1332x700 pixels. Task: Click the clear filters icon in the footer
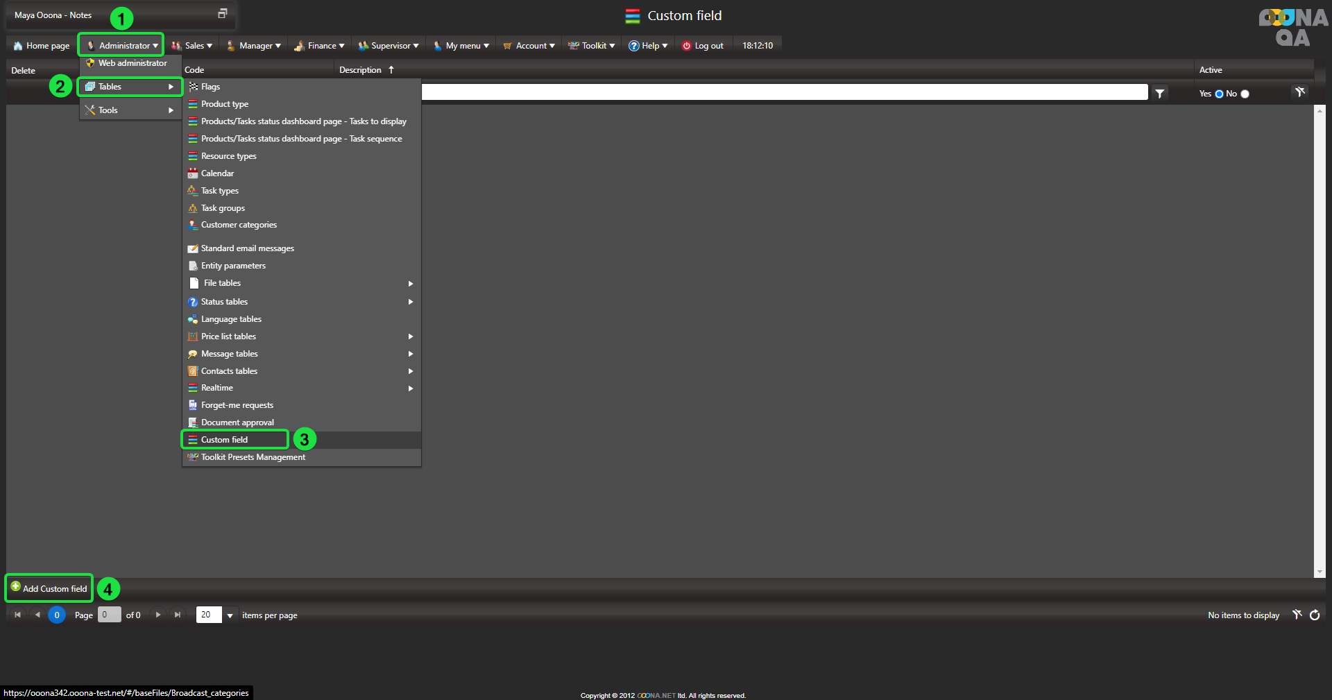tap(1297, 615)
